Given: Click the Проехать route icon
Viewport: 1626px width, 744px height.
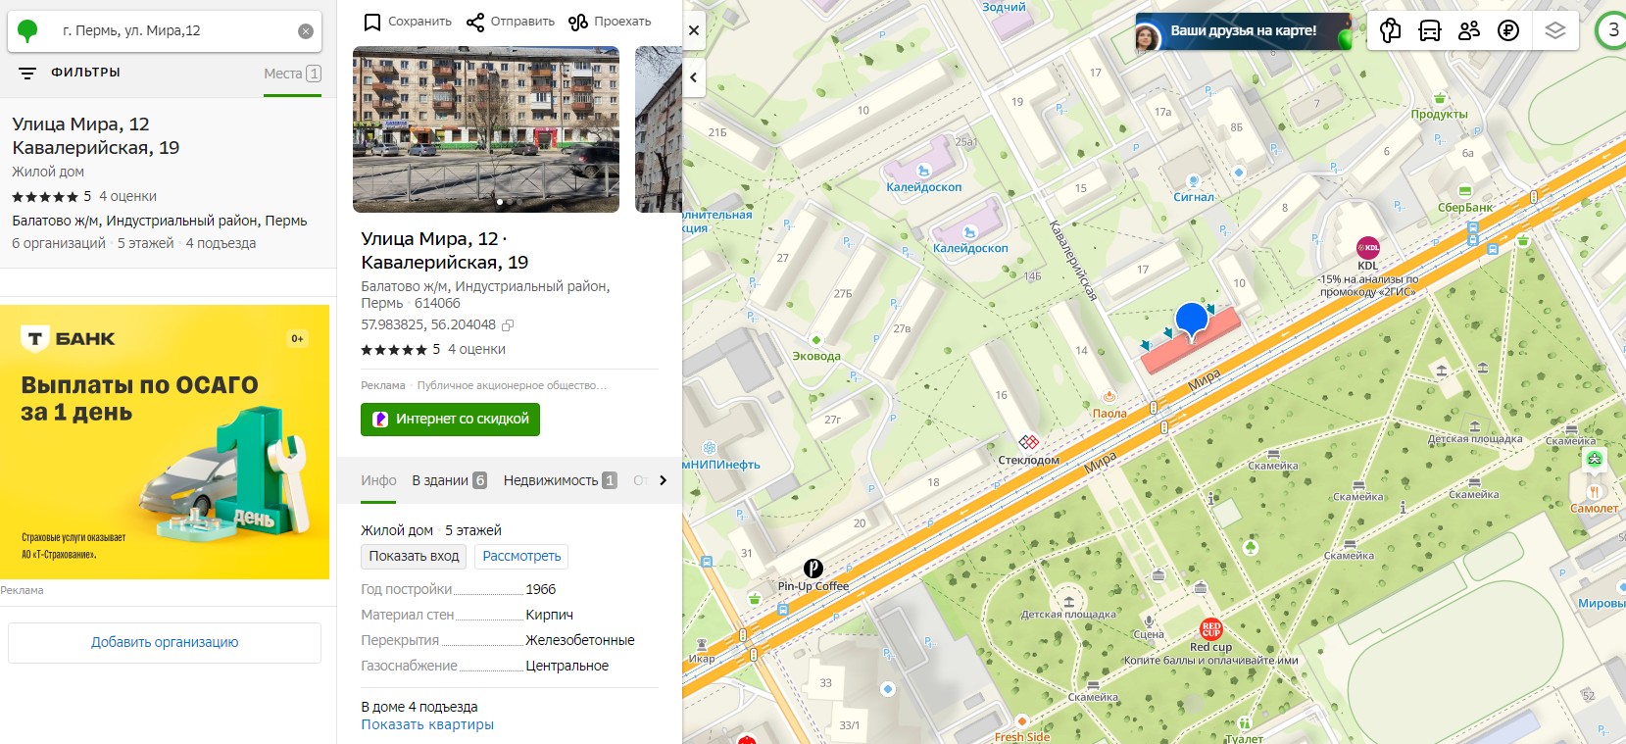Looking at the screenshot, I should pyautogui.click(x=578, y=22).
